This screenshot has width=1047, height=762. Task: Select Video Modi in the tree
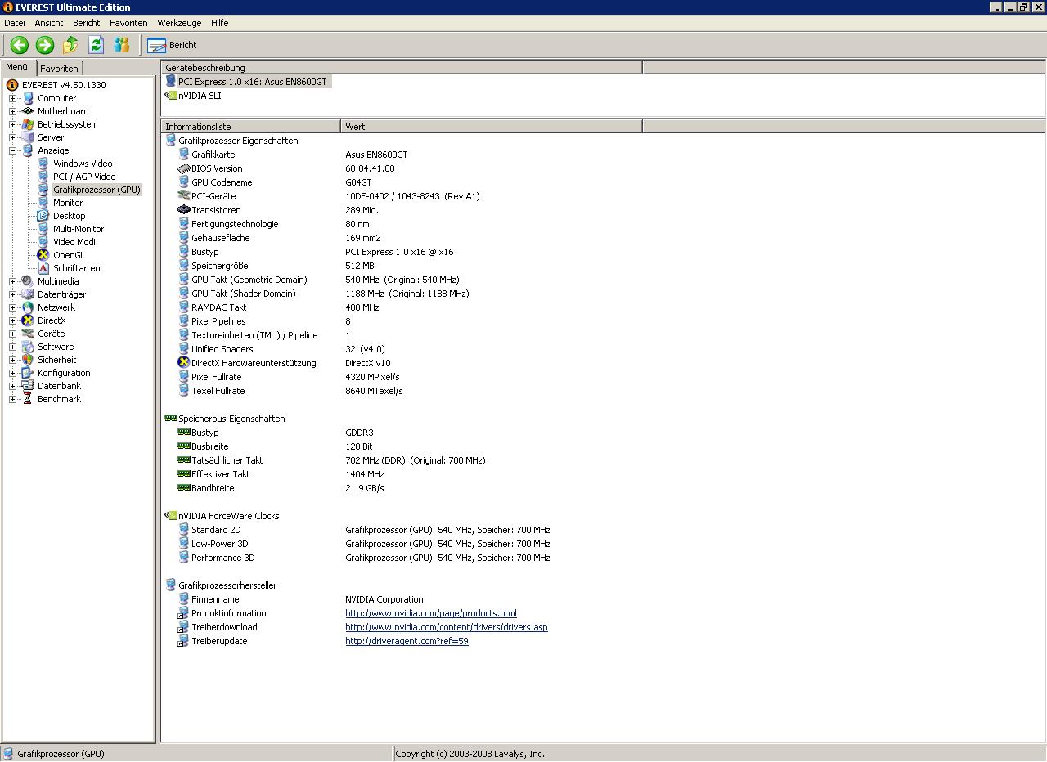pos(74,242)
